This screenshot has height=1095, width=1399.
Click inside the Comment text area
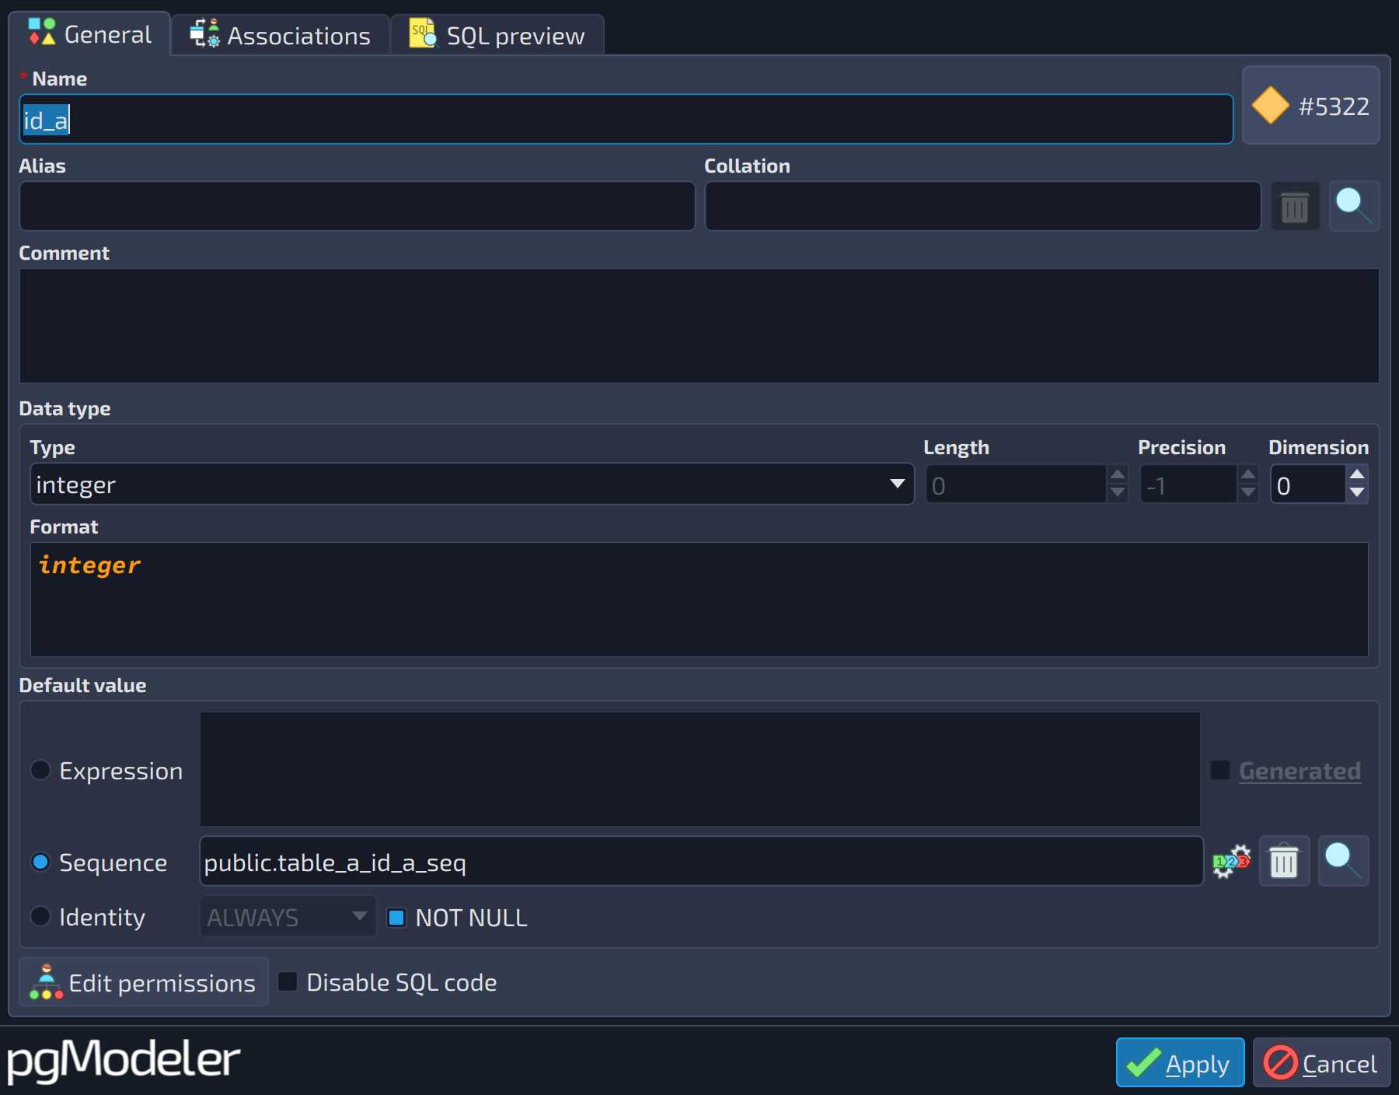coord(699,325)
